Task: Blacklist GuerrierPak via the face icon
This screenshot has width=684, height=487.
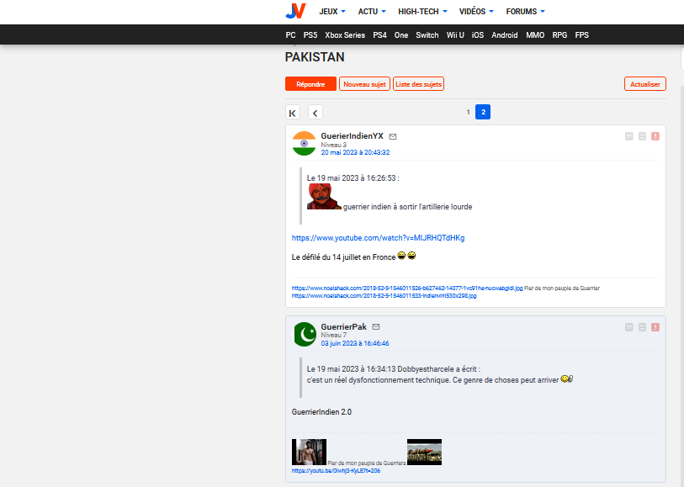Action: [x=642, y=327]
